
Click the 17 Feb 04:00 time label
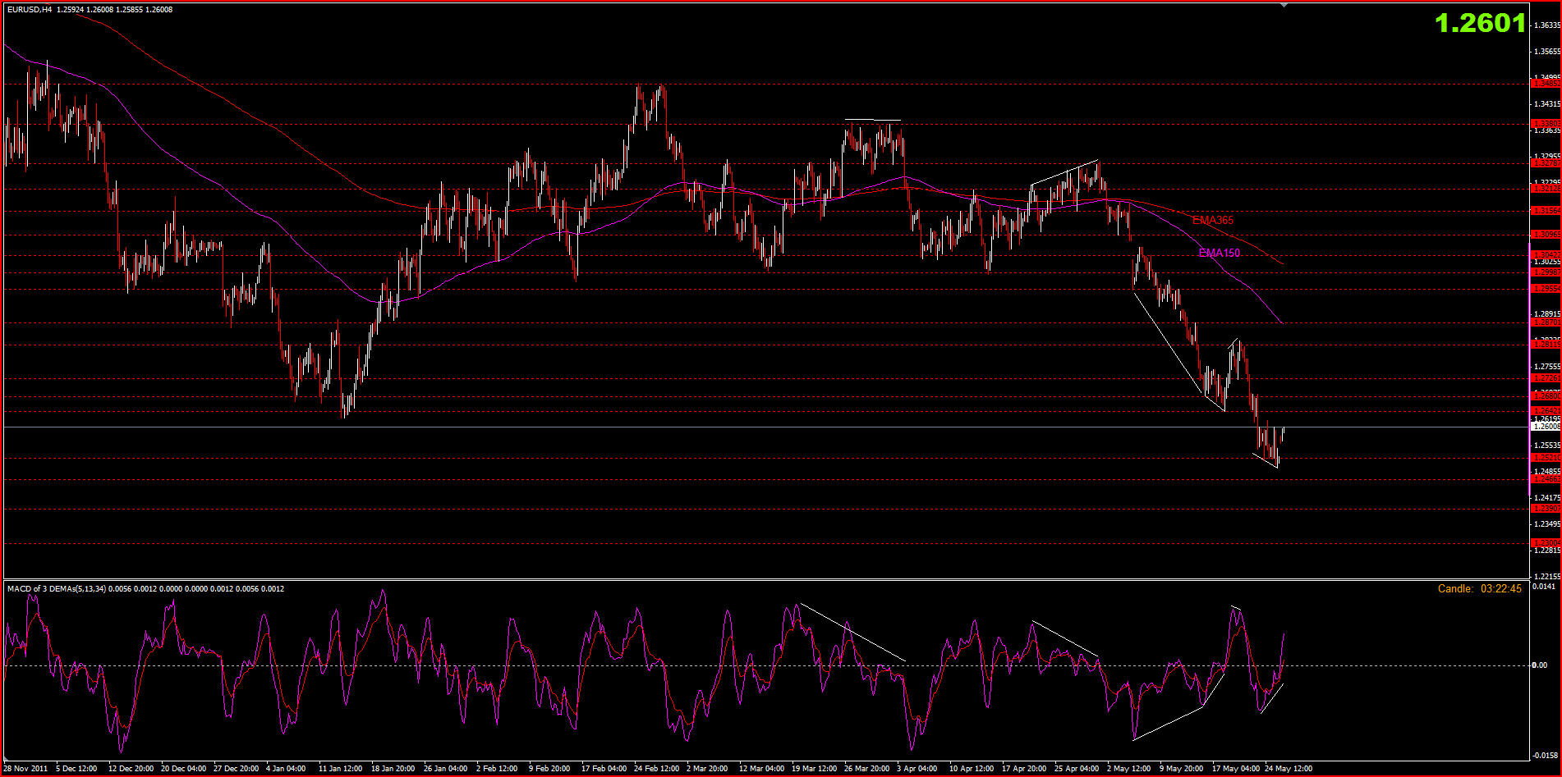coord(604,769)
